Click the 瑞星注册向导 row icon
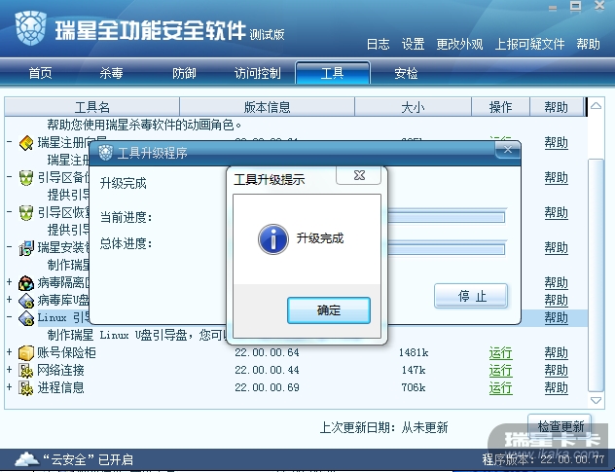615x472 pixels. point(26,143)
